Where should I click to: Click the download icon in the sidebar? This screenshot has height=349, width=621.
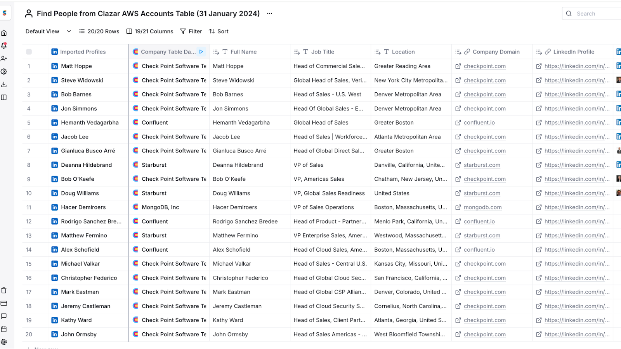4,85
